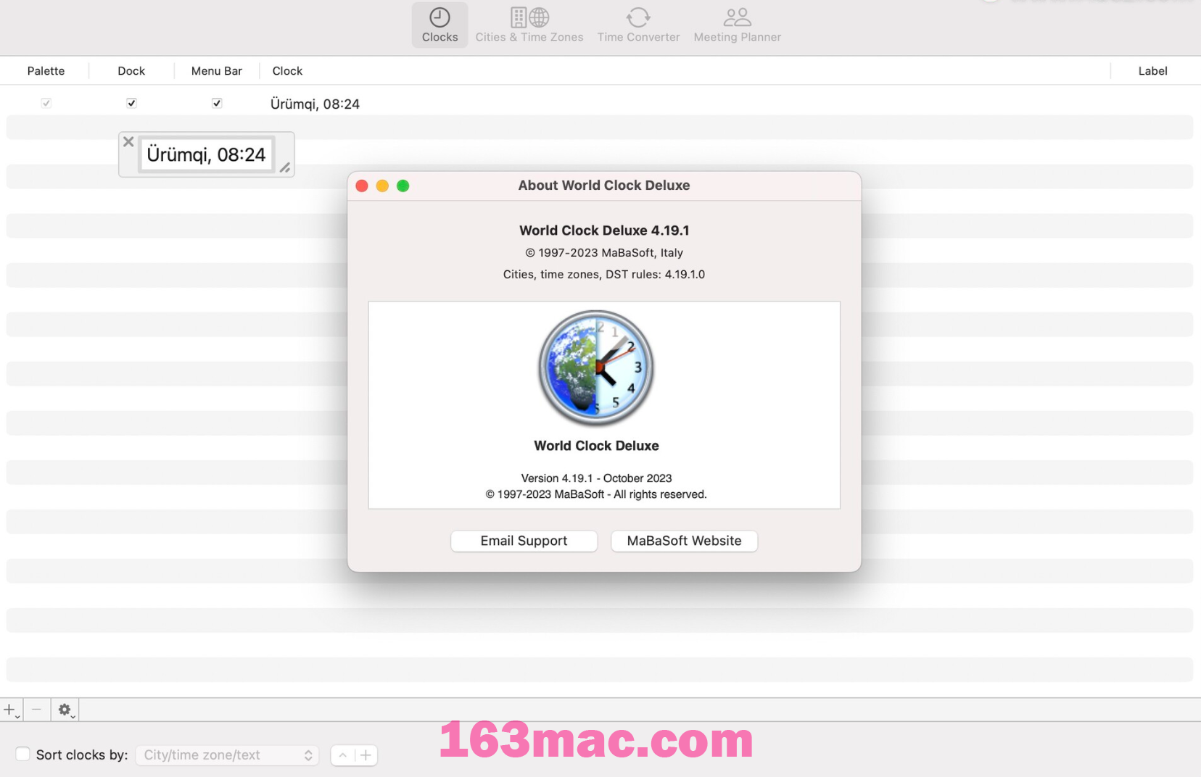Click the All rights reserved copyright line
The height and width of the screenshot is (777, 1201).
596,494
